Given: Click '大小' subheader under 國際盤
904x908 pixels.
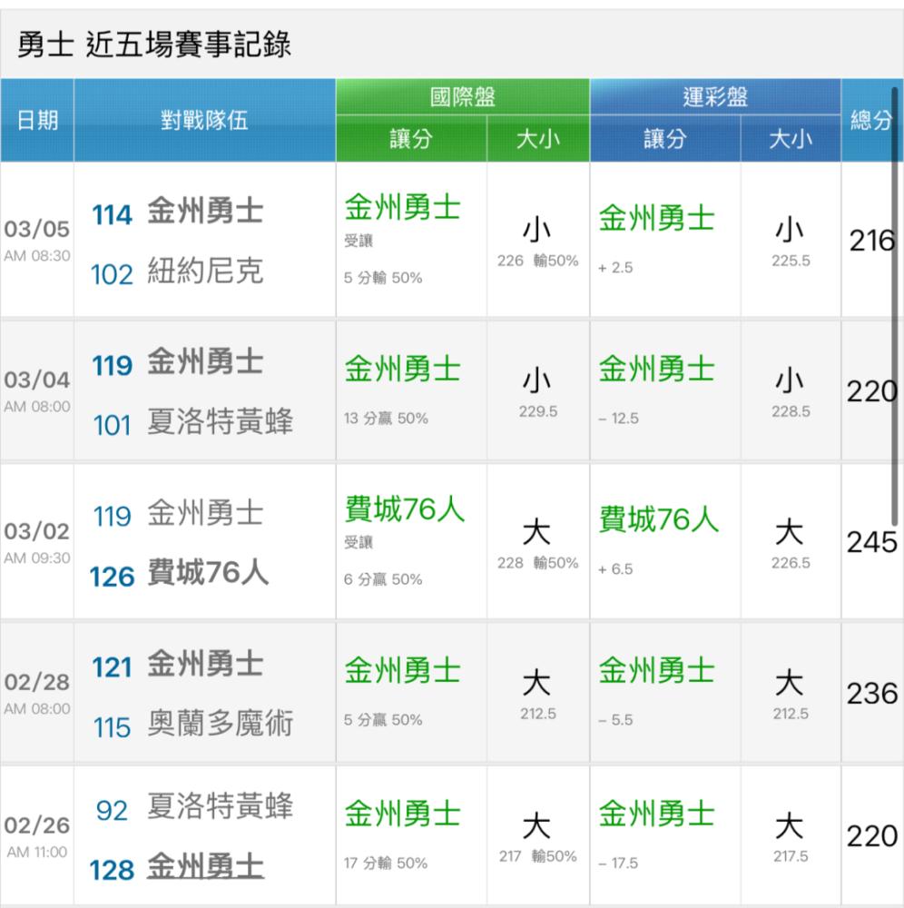Looking at the screenshot, I should click(x=538, y=139).
